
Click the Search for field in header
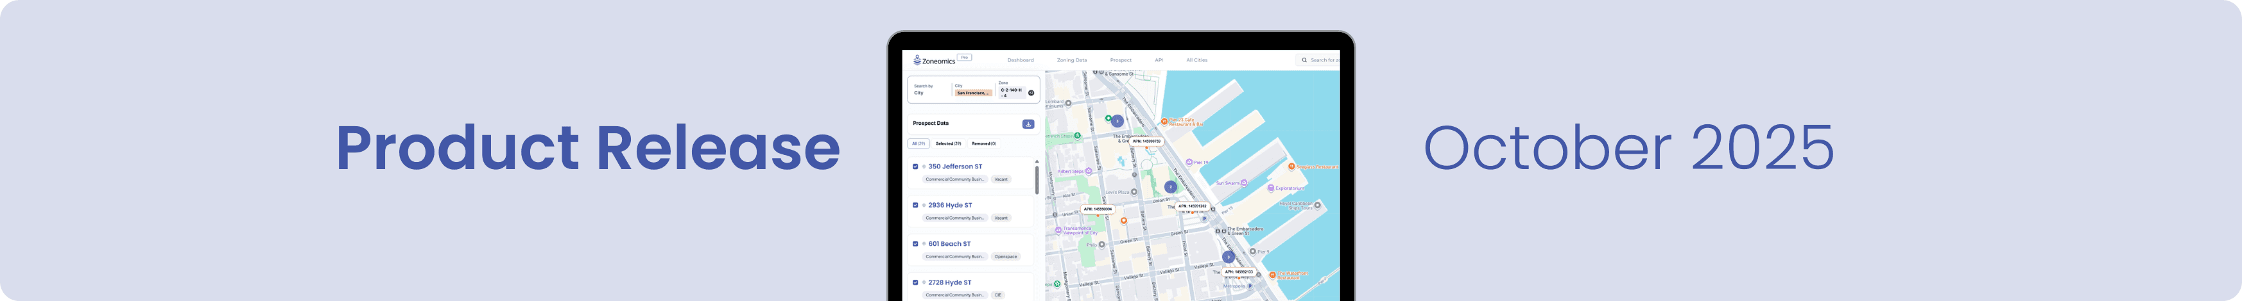[x=1324, y=61]
